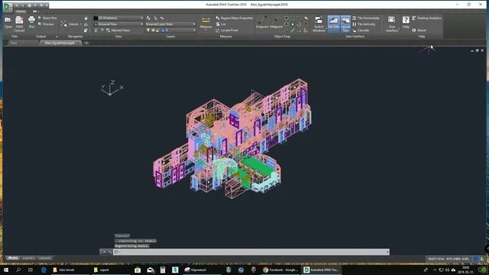The image size is (489, 275).
Task: Click the command line wrench customize icon
Action: [x=110, y=252]
